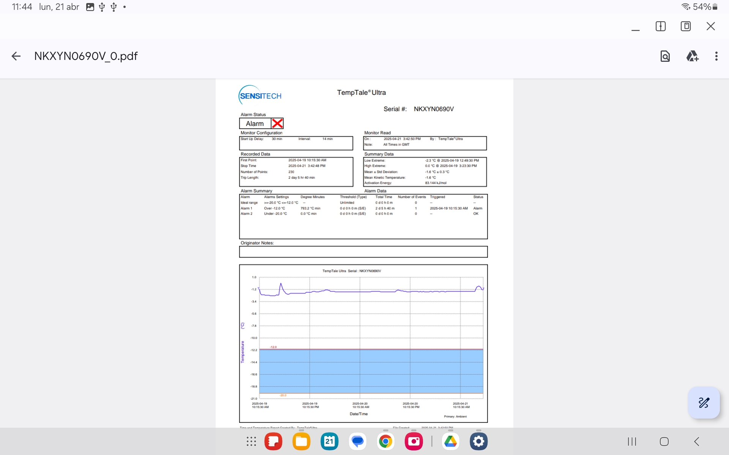The image size is (729, 455).
Task: Open the Messages chat app
Action: pyautogui.click(x=358, y=441)
